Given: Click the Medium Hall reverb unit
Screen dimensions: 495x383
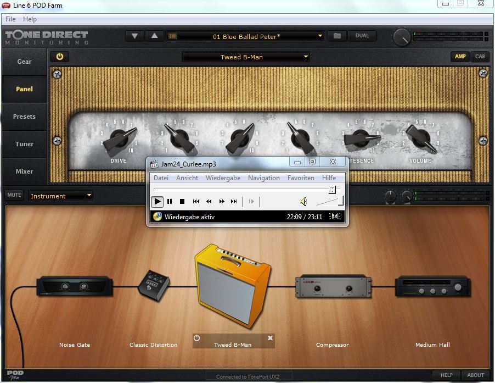Looking at the screenshot, I should click(x=432, y=286).
